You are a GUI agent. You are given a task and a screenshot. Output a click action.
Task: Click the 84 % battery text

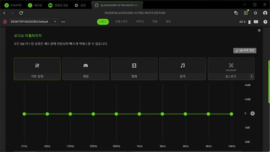tap(242, 22)
